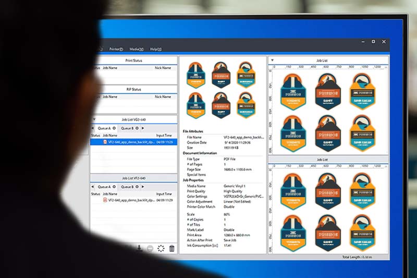417x278 pixels.
Task: Sort by Input Time column in VG2-640 list
Action: [163, 135]
